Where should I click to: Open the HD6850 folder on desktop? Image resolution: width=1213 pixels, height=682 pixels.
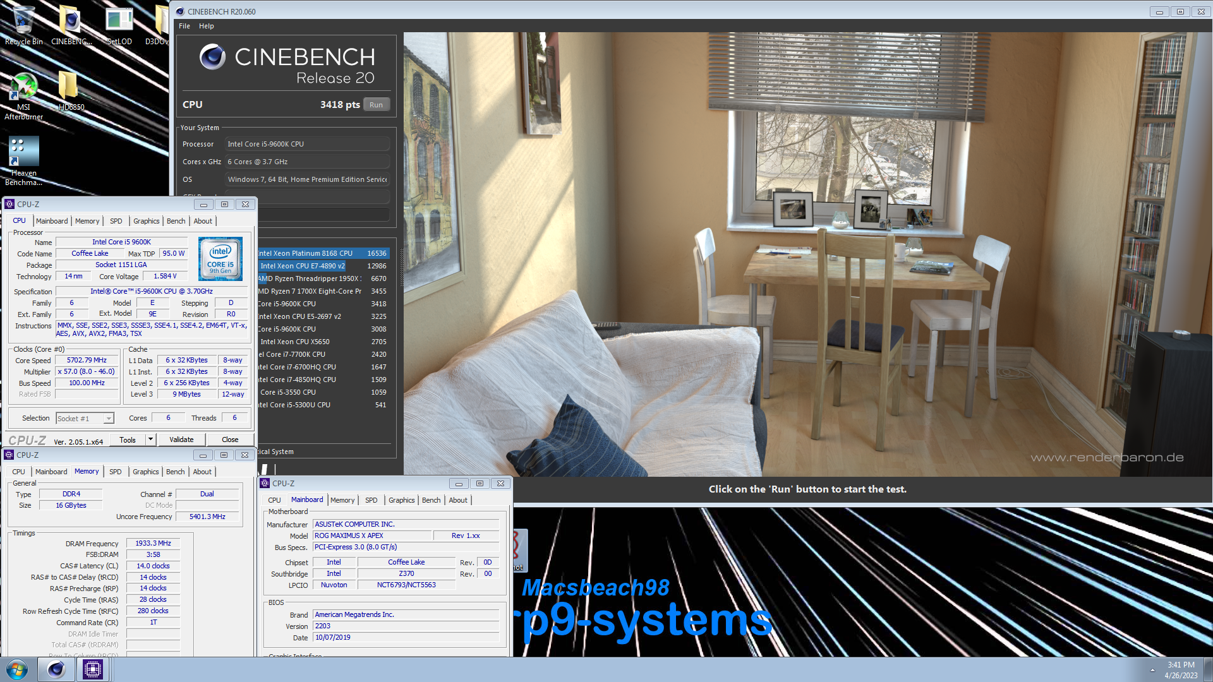(71, 90)
